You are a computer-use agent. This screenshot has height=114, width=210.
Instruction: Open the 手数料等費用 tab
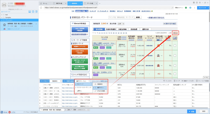coord(111,29)
